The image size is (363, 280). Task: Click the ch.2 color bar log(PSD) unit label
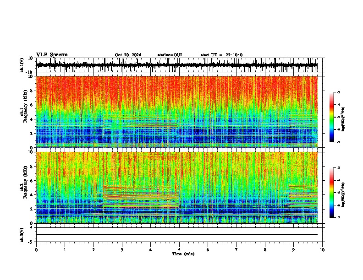tap(343, 194)
